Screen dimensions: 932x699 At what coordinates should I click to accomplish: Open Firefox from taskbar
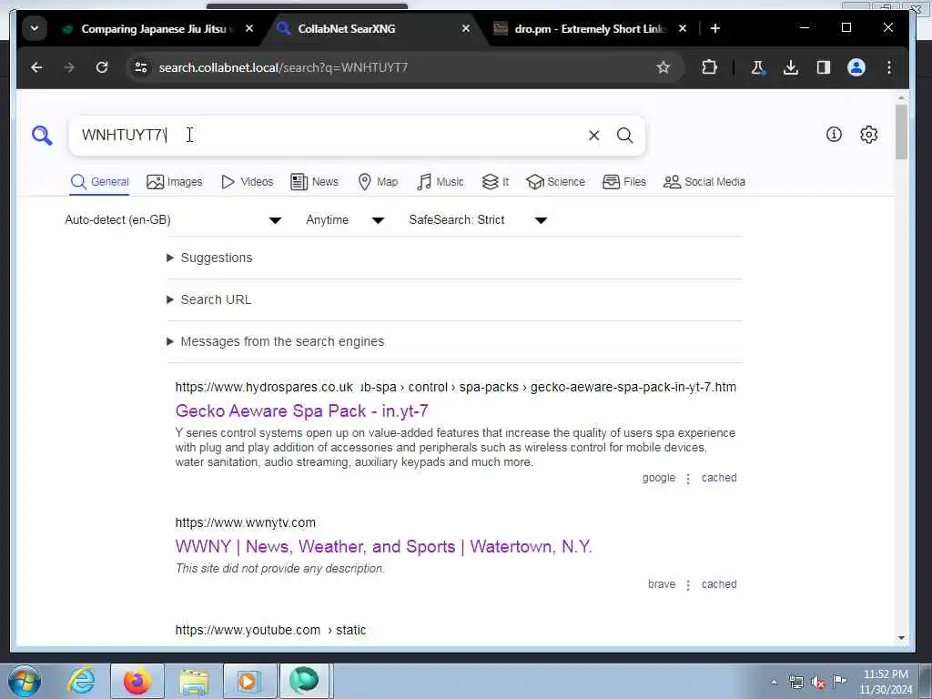(x=137, y=681)
